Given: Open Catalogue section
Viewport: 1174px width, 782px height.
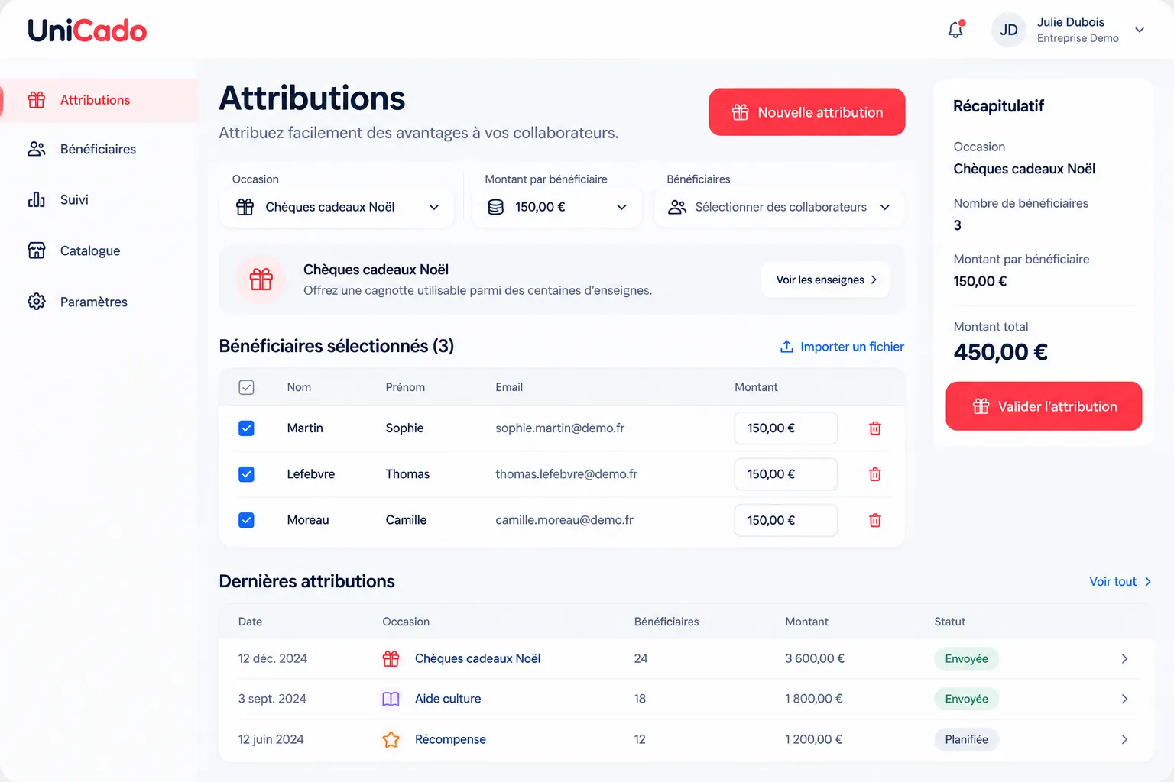Looking at the screenshot, I should (x=99, y=250).
